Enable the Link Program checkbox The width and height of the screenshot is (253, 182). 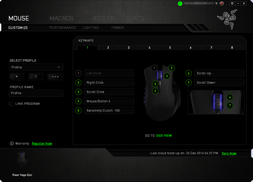point(11,104)
